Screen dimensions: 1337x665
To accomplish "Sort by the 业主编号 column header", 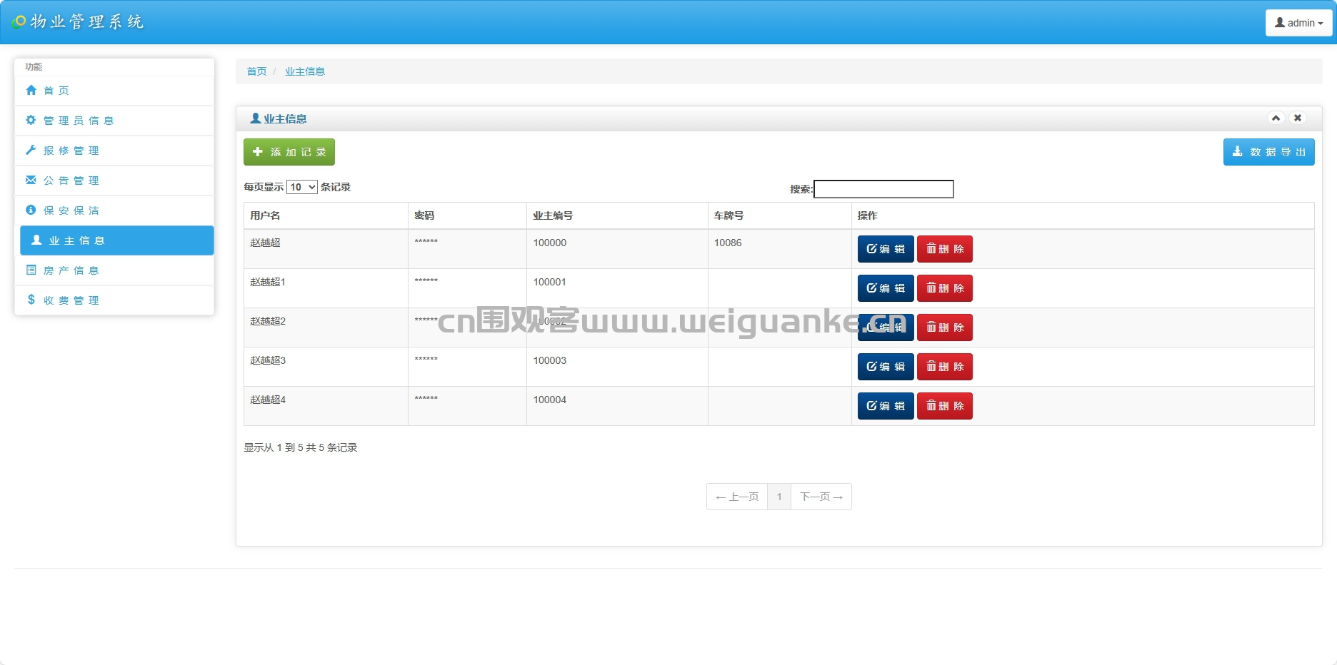I will coord(617,215).
